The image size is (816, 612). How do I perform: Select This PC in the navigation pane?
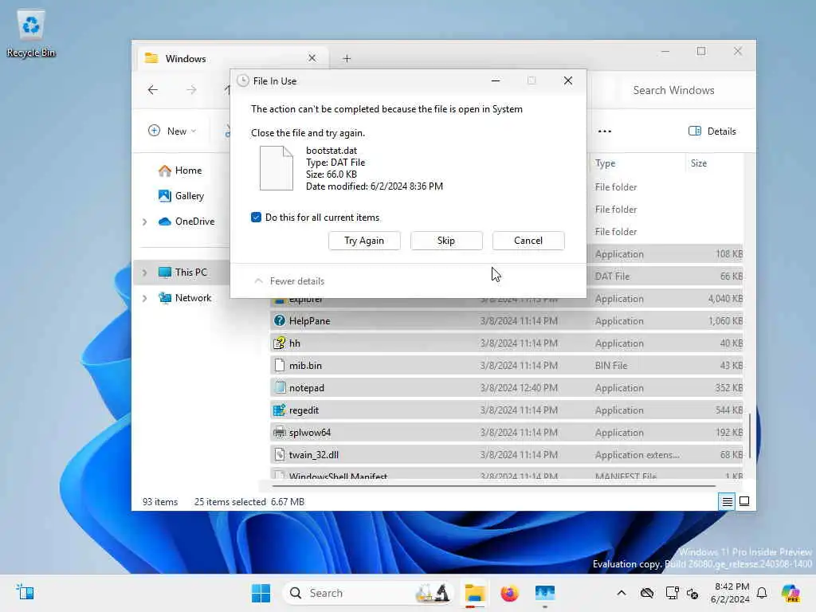(x=182, y=273)
